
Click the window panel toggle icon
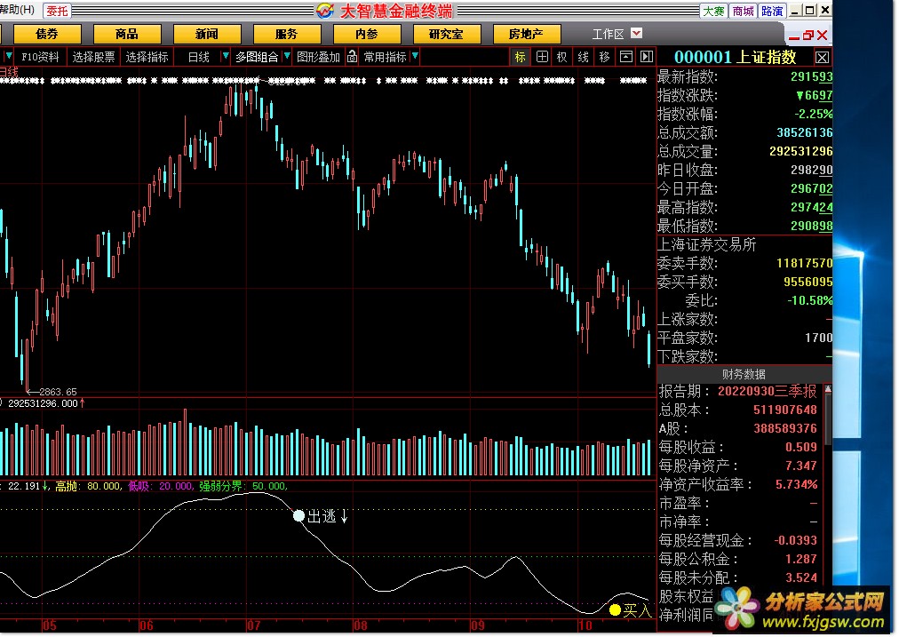click(x=626, y=57)
